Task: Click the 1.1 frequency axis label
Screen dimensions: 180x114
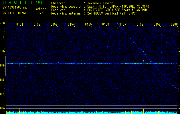Action: tap(2, 37)
